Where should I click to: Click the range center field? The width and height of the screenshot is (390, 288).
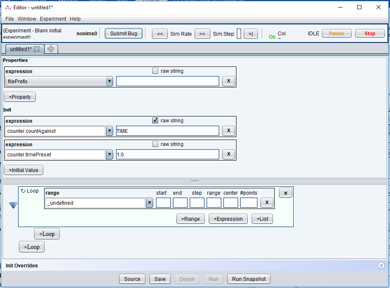pos(231,203)
